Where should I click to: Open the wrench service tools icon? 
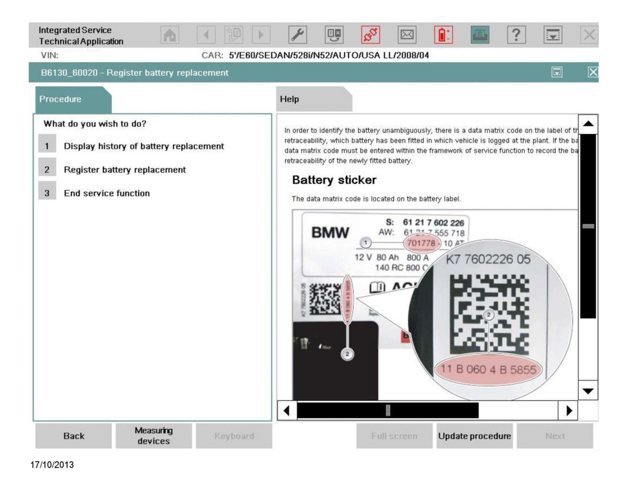(x=298, y=35)
